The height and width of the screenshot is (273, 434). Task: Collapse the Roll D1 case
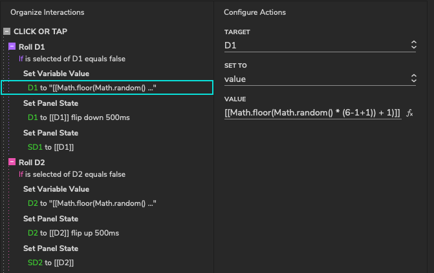[x=12, y=46]
